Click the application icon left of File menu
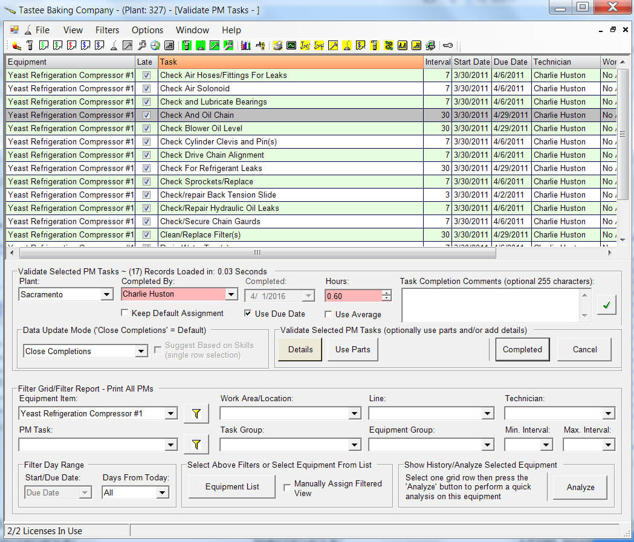 pos(15,30)
